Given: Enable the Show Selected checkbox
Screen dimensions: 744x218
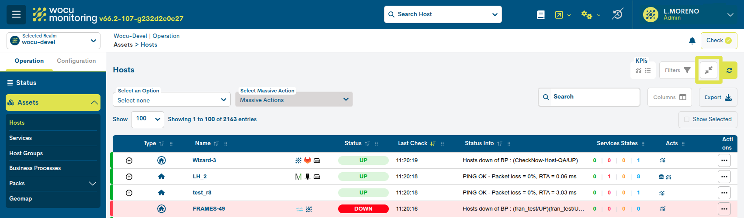Looking at the screenshot, I should tap(687, 119).
